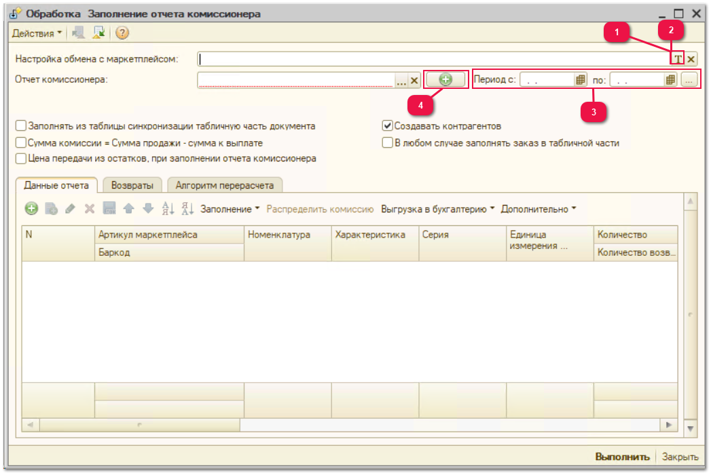Focus the Настройка обмена с маркетплейсом field
711x475 pixels.
pyautogui.click(x=434, y=59)
